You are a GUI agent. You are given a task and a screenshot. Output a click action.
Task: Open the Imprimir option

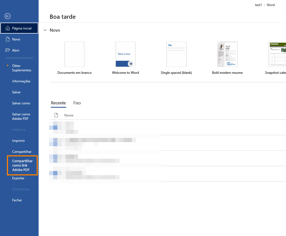coord(18,140)
